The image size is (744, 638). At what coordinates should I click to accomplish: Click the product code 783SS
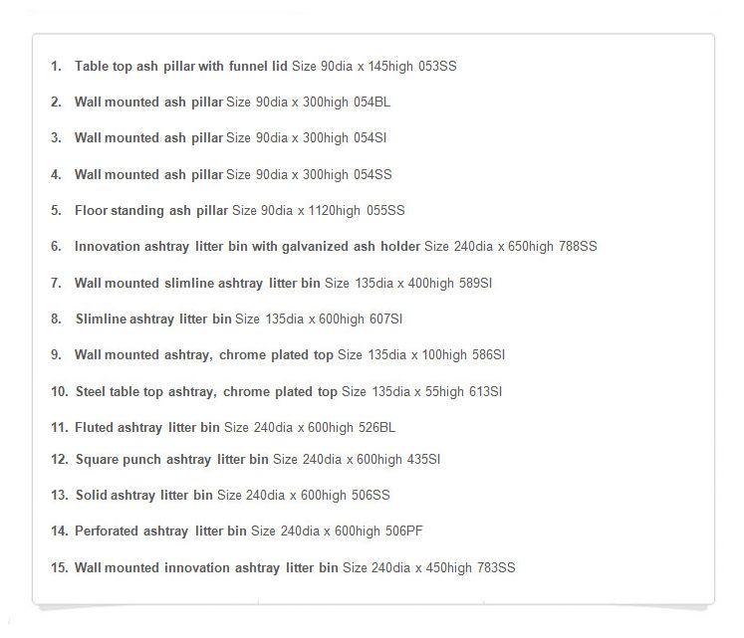[496, 567]
